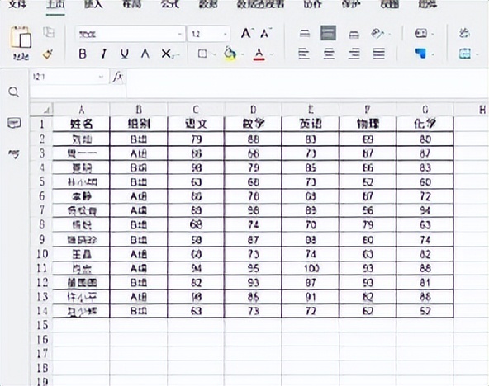Expand the subscript dropdown arrow
This screenshot has width=489, height=386.
pyautogui.click(x=178, y=55)
